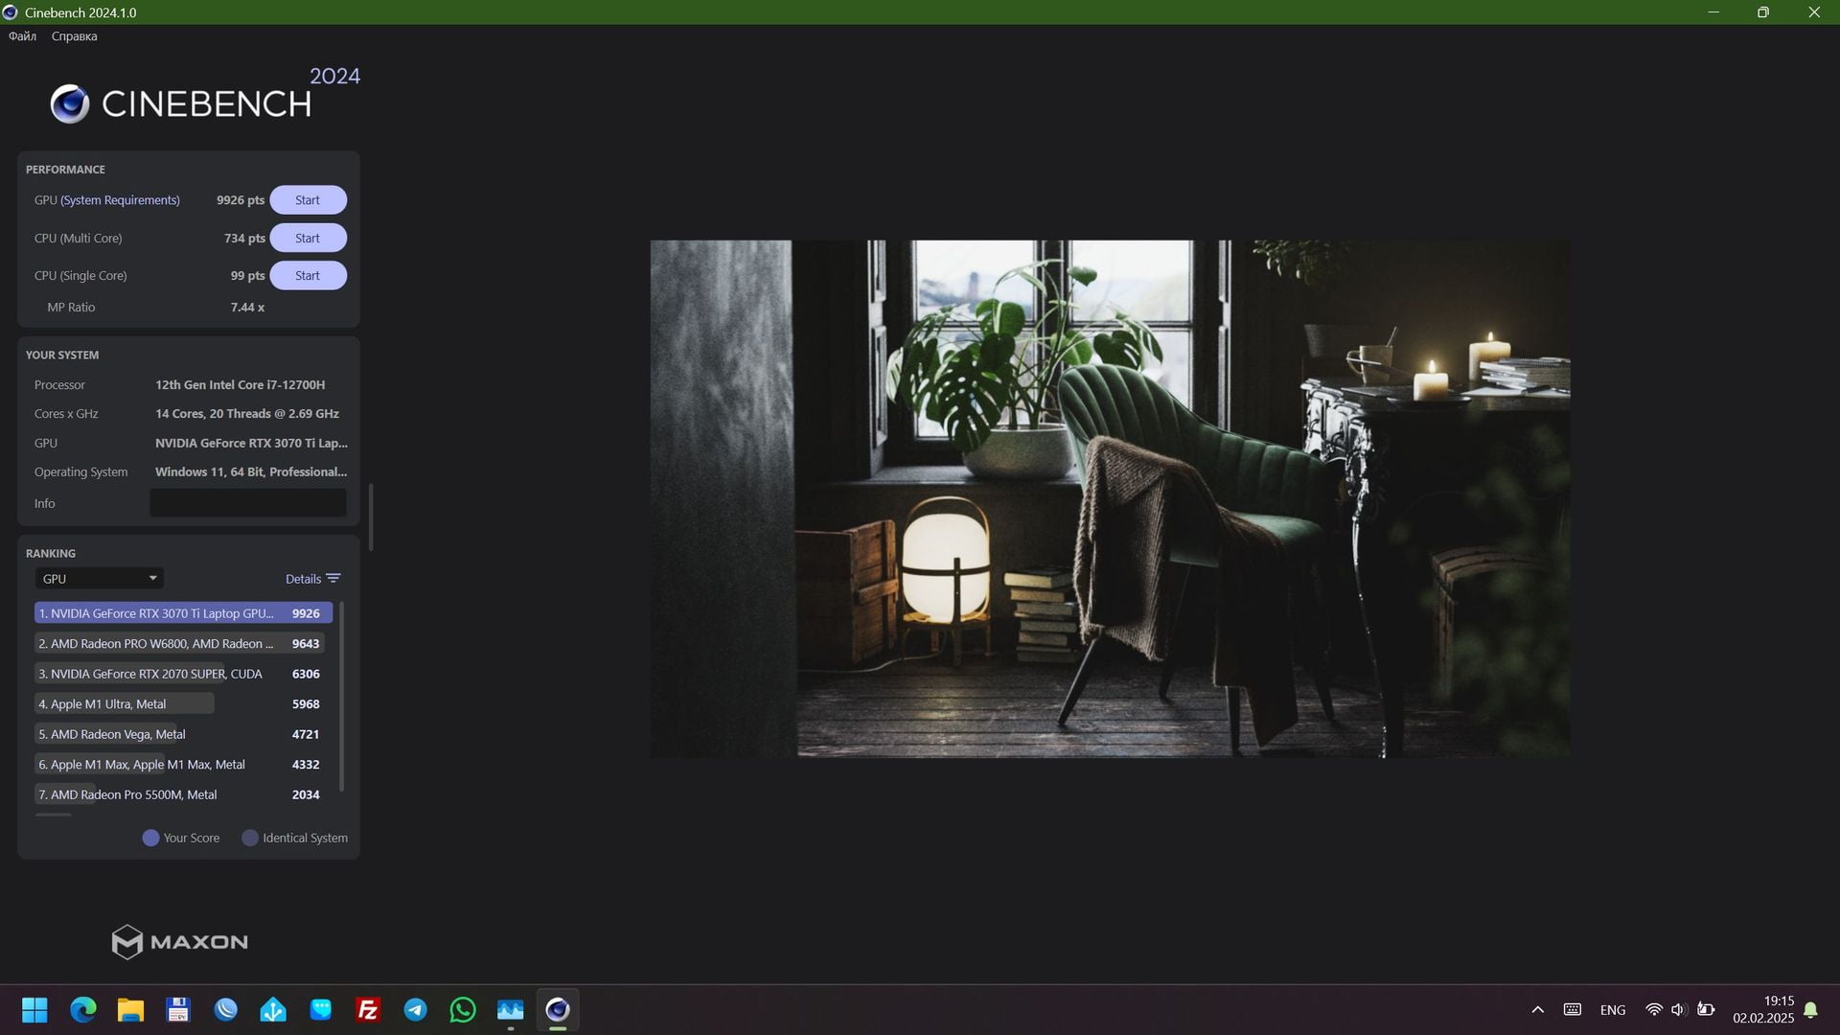The height and width of the screenshot is (1035, 1840).
Task: Expand the GPU ranking dropdown
Action: (100, 579)
